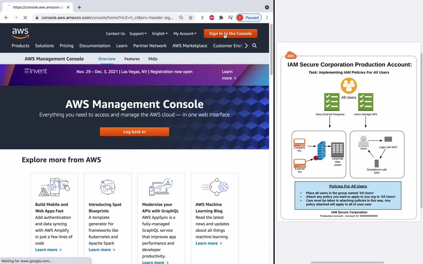This screenshot has height=264, width=423.
Task: Click 'Policies For All Users' heading
Action: click(348, 186)
